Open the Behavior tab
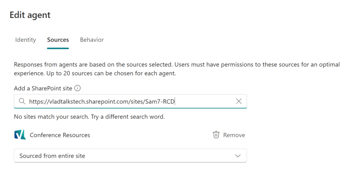Image resolution: width=352 pixels, height=190 pixels. click(92, 40)
